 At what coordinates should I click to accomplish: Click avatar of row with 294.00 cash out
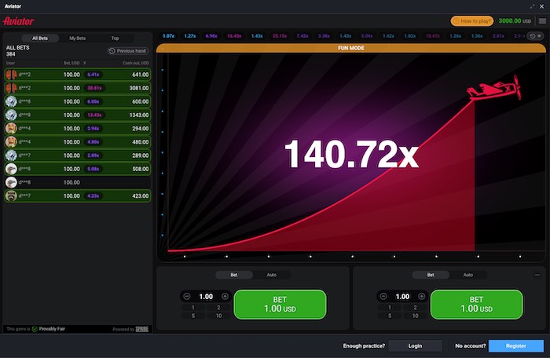pyautogui.click(x=11, y=128)
